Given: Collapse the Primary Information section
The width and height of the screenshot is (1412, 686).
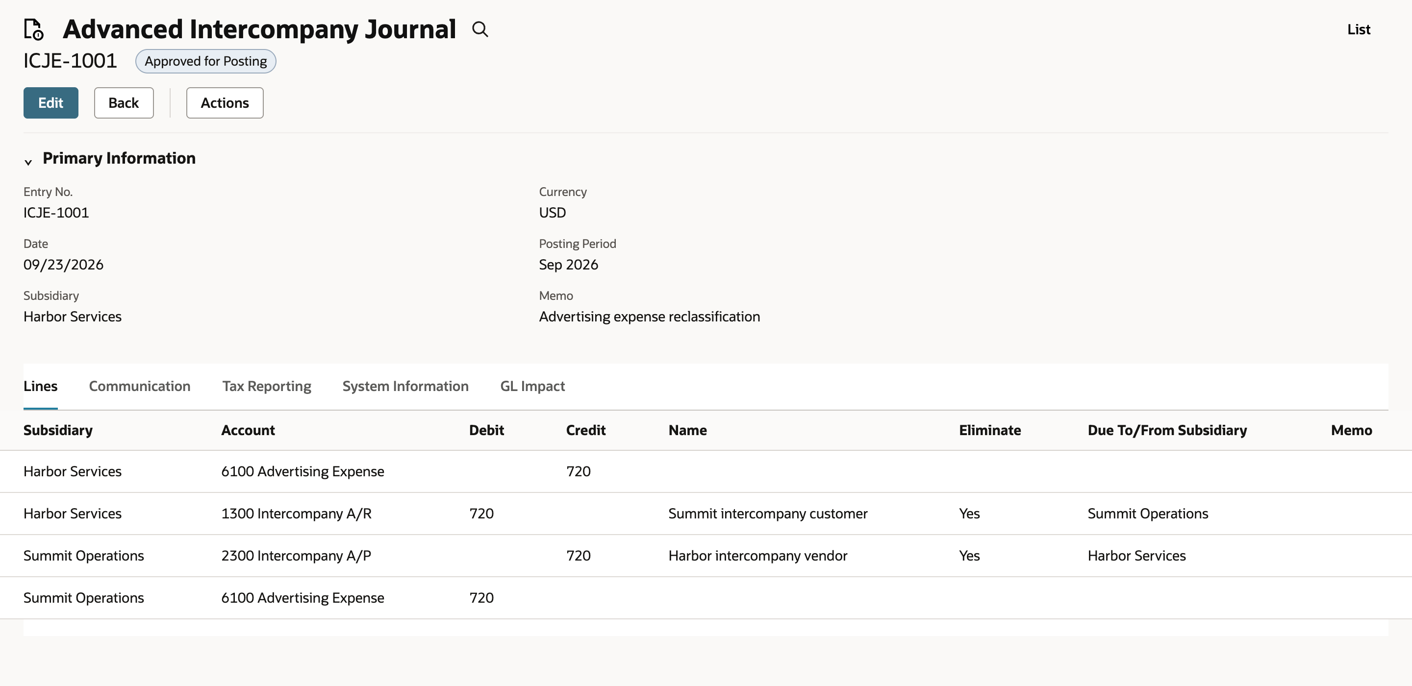Looking at the screenshot, I should [x=28, y=162].
